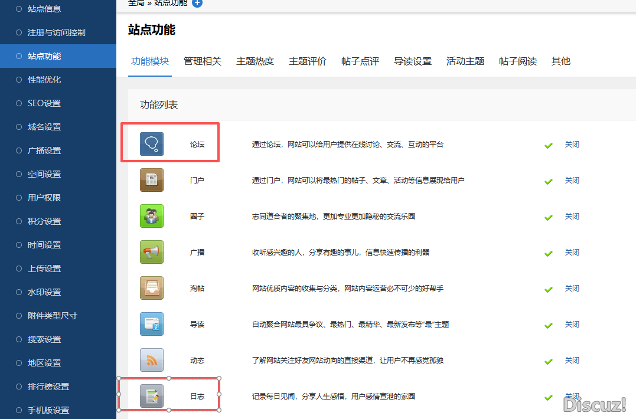
Task: Click the blue plus icon beside breadcrumb
Action: tap(197, 3)
